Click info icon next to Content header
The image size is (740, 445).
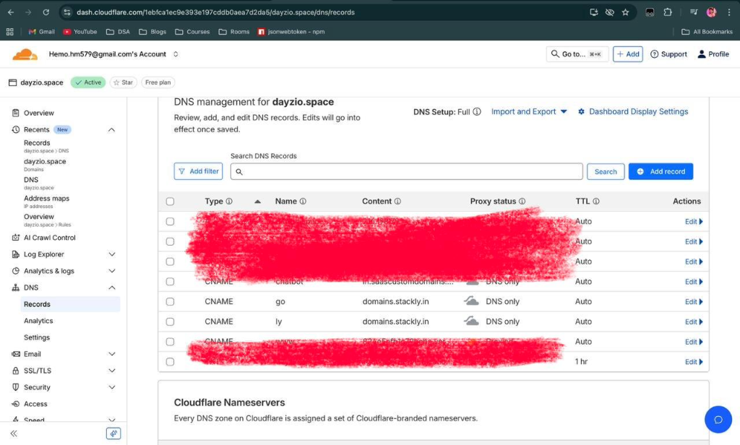click(398, 201)
